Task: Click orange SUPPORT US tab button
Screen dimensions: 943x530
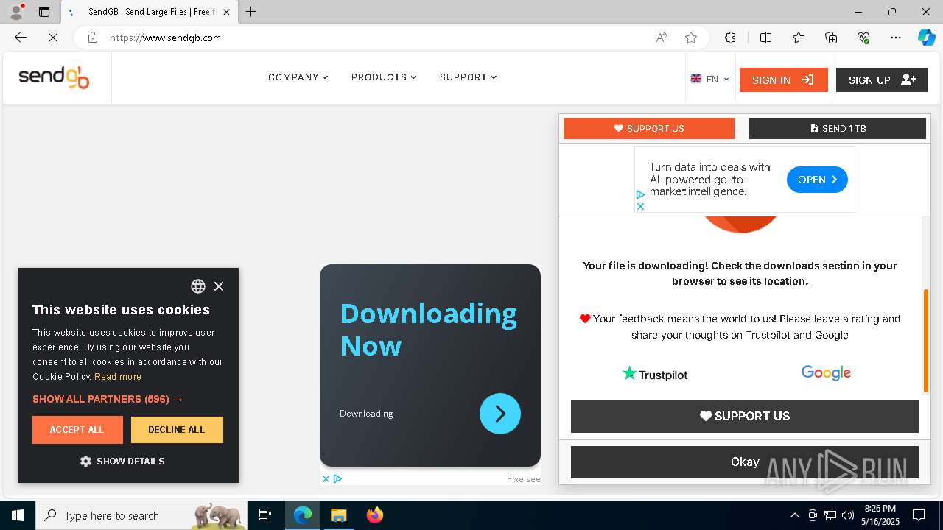Action: [649, 128]
